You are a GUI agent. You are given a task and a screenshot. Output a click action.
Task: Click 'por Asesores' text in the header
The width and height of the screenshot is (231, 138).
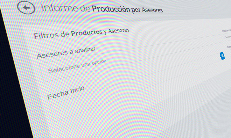pyautogui.click(x=147, y=10)
